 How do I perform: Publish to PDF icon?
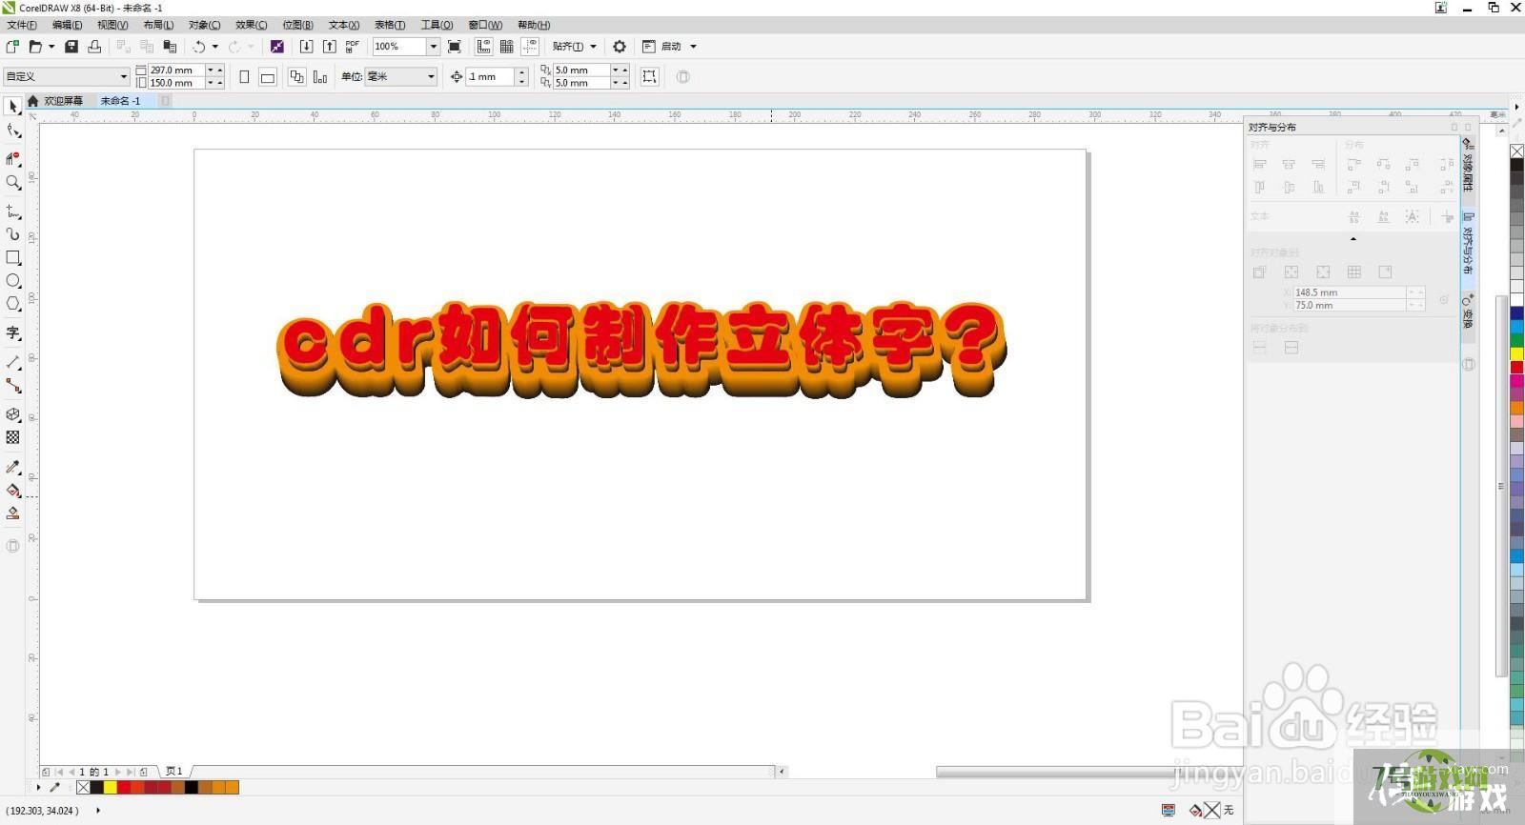click(352, 46)
